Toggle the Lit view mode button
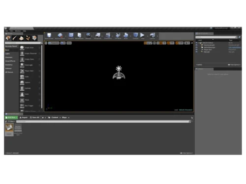The height and width of the screenshot is (184, 246). [x=63, y=43]
